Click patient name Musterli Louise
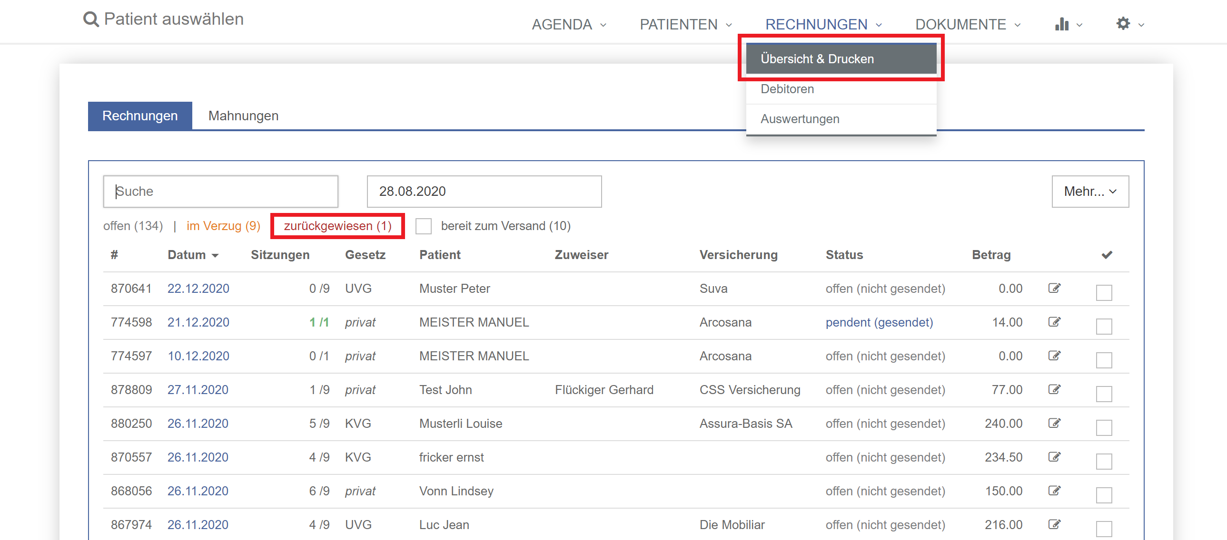1227x540 pixels. [461, 424]
